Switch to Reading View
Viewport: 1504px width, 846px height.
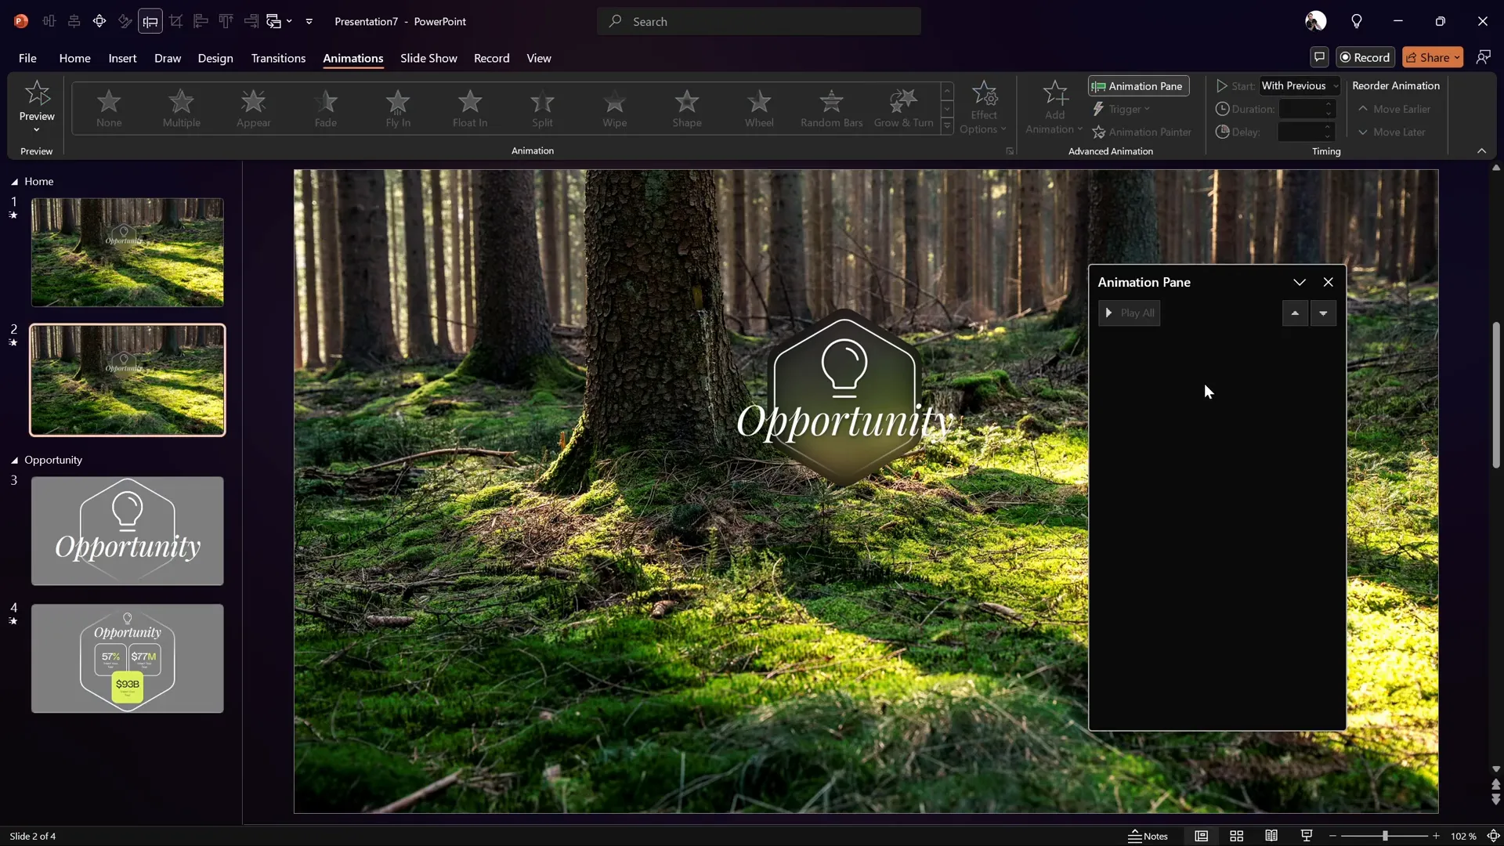[1271, 836]
